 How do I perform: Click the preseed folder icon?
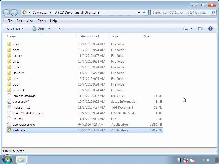pyautogui.click(x=9, y=90)
